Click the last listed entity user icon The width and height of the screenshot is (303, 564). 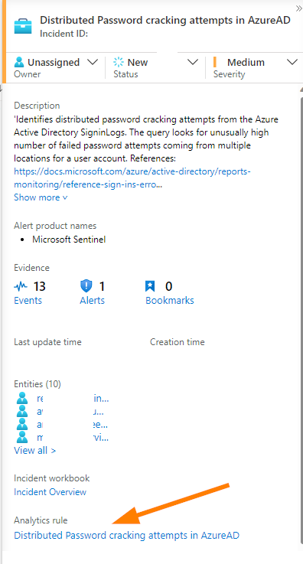(22, 437)
